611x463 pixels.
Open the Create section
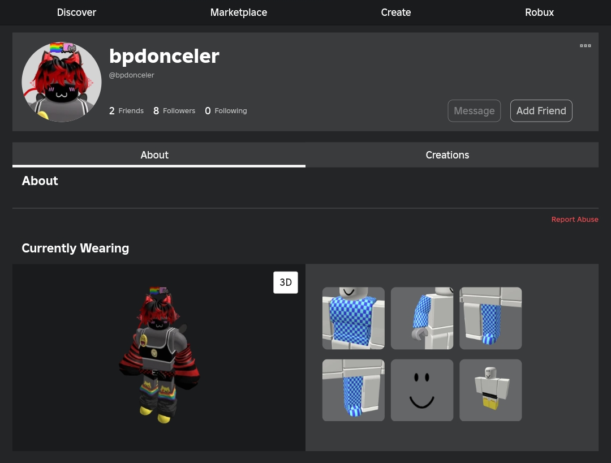coord(395,12)
